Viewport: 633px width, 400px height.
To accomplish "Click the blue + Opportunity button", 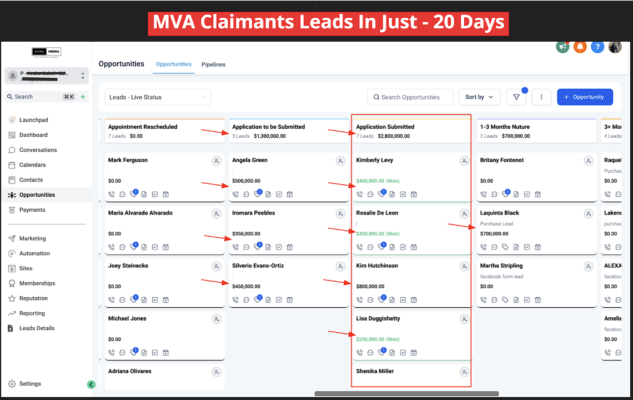I will click(585, 97).
